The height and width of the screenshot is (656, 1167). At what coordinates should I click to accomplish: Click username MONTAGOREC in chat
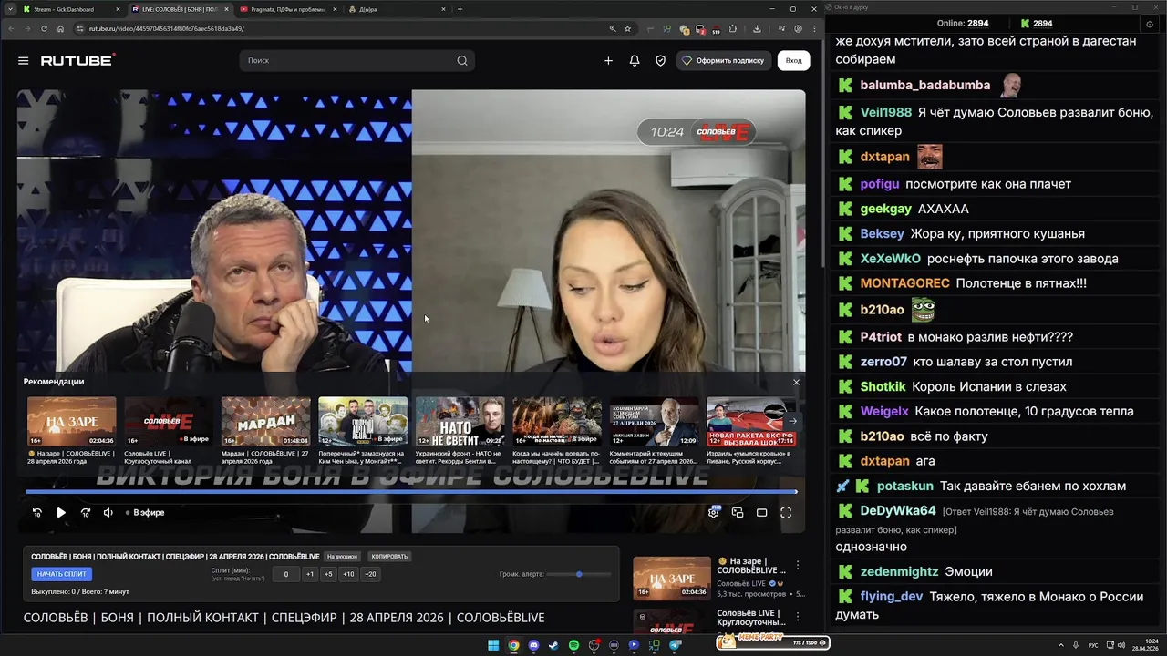click(904, 283)
